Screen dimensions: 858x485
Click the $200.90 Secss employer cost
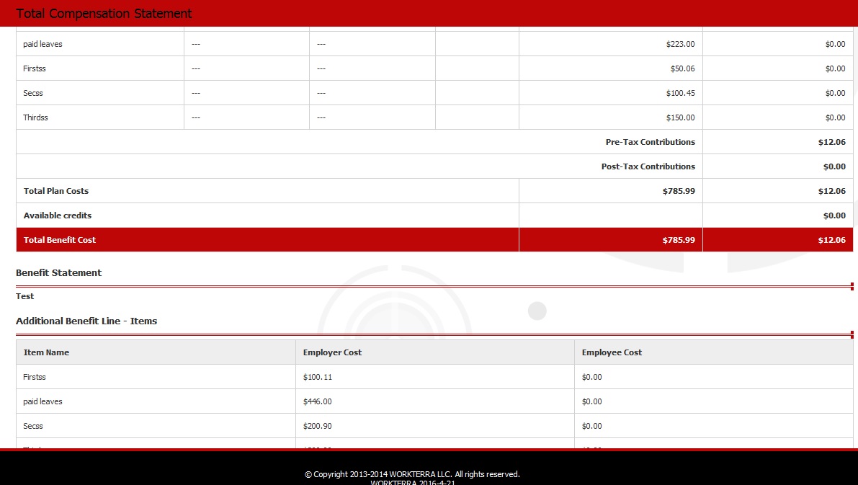[318, 426]
